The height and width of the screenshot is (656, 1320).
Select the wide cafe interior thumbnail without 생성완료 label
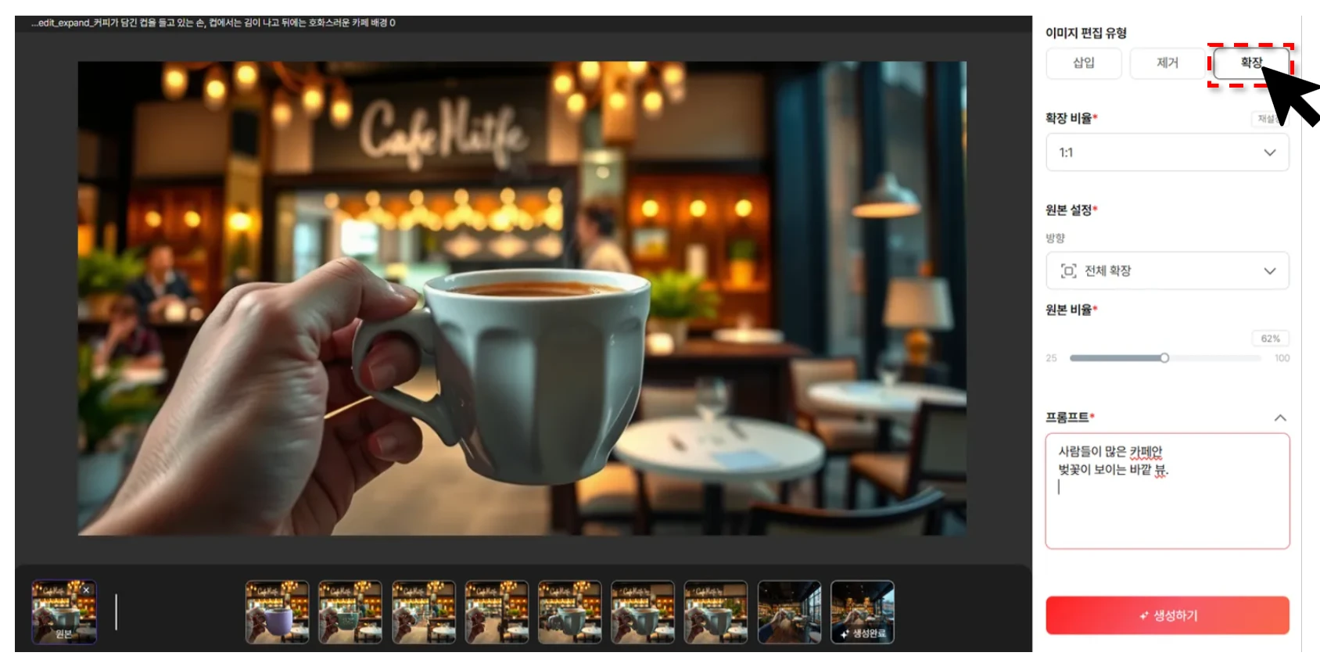789,612
